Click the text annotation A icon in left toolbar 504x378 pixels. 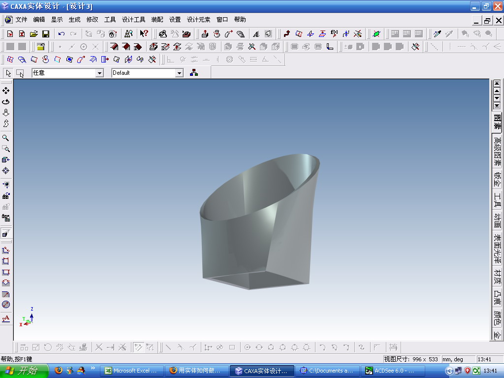pyautogui.click(x=6, y=319)
